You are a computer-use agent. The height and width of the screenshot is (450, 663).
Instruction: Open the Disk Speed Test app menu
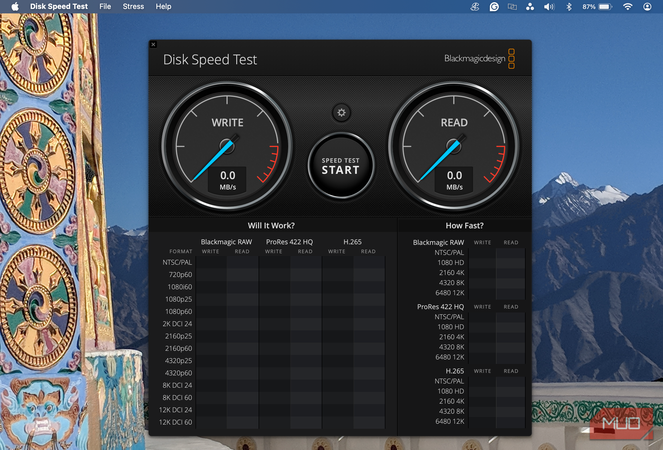[59, 6]
